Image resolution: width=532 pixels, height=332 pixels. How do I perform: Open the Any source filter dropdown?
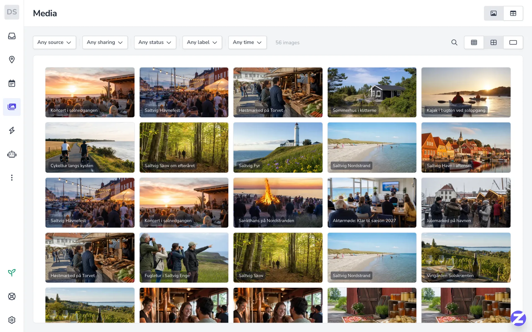54,42
